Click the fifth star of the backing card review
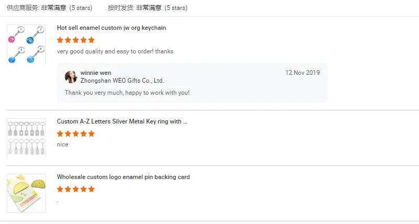This screenshot has width=419, height=224. pos(92,189)
